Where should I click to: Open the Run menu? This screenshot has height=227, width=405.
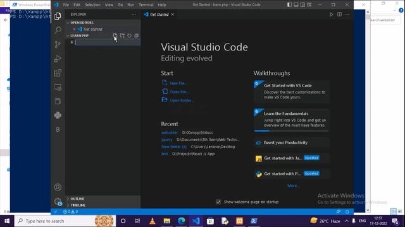[131, 4]
